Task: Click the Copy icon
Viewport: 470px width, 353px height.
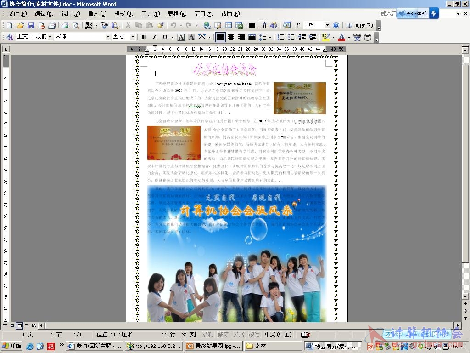Action: click(139, 26)
